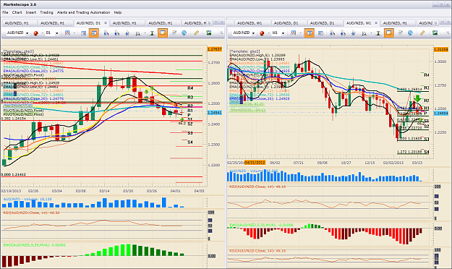Viewport: 452px width, 269px height.
Task: Select 'AUD/NZD - Volume 18,135' label in left pane
Action: (27, 199)
